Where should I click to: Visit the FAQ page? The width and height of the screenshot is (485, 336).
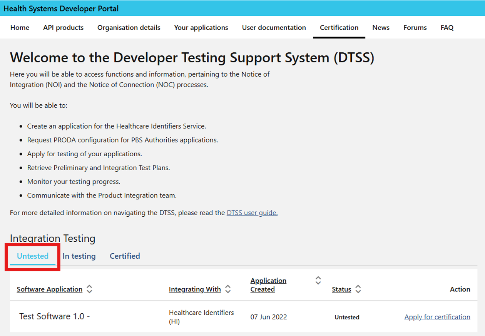[447, 27]
